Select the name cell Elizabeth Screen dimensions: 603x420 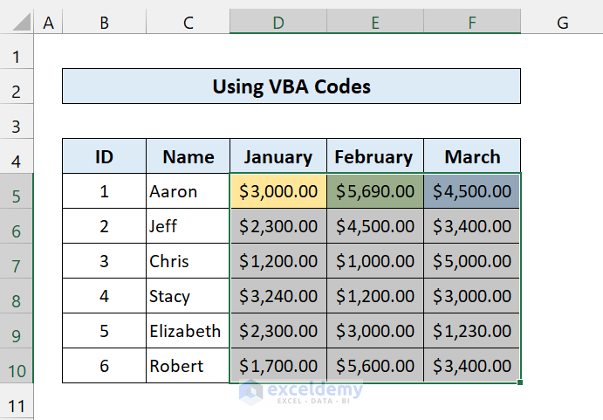[188, 331]
